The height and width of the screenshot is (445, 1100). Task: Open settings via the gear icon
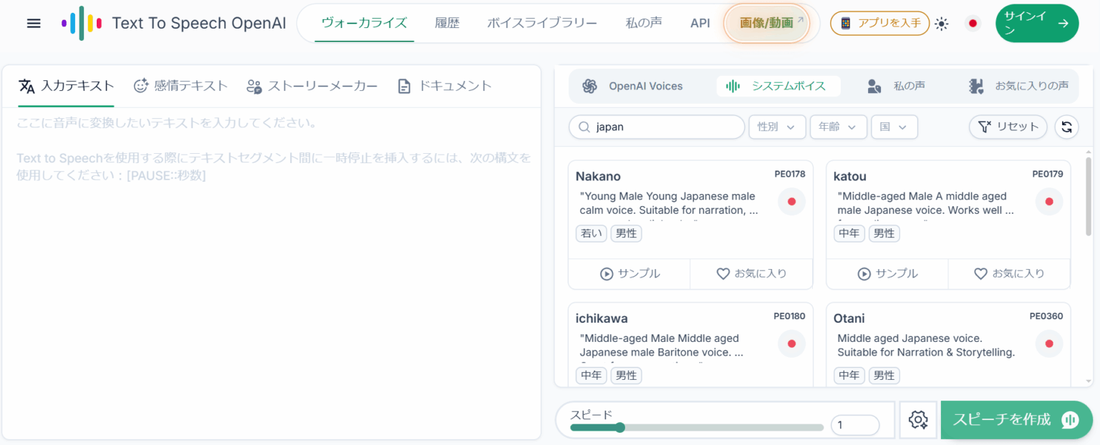[x=917, y=421]
